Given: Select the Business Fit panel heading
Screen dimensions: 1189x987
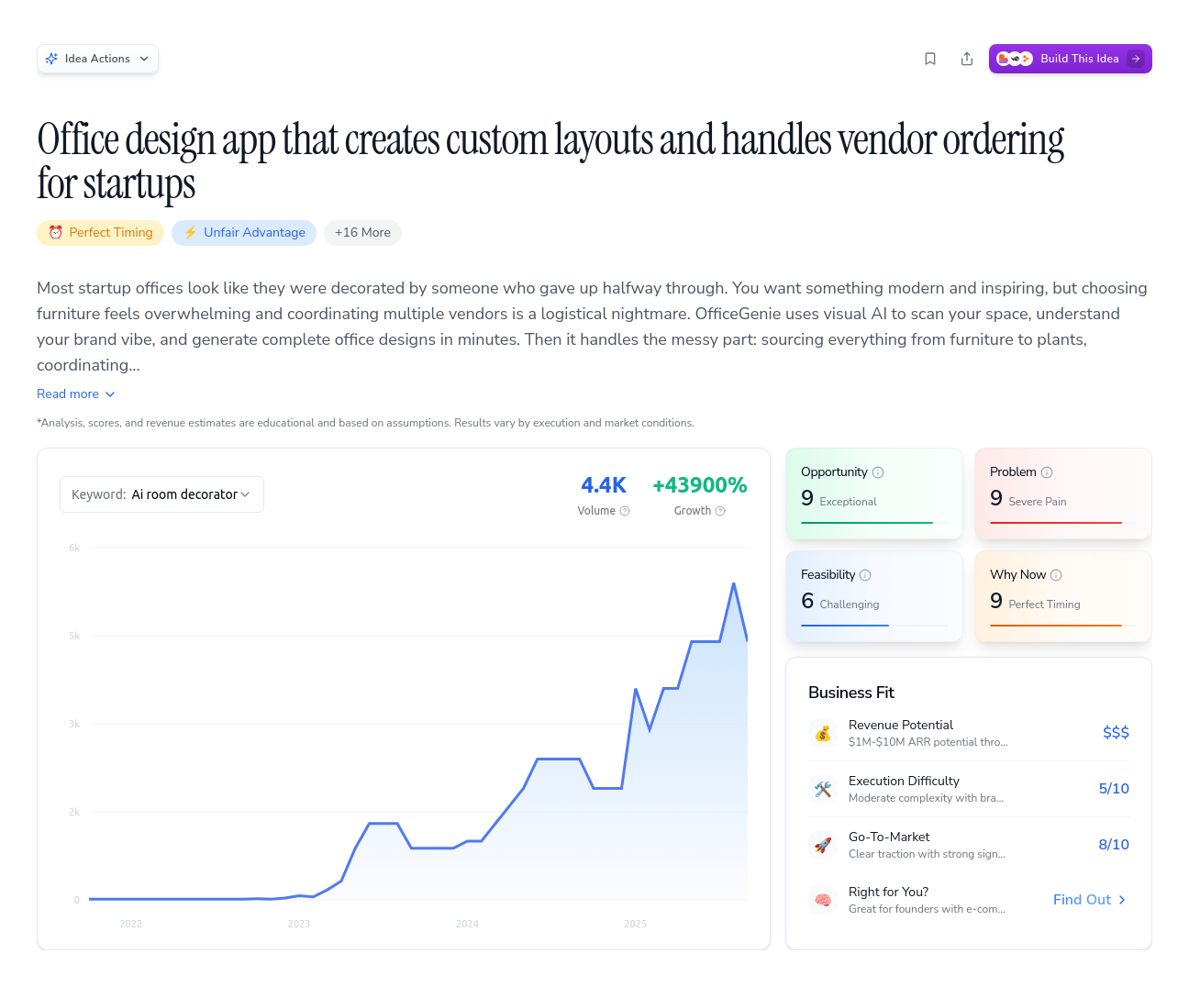Looking at the screenshot, I should (851, 692).
